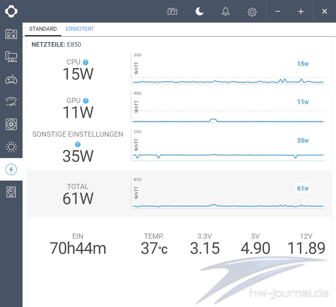Open the Cooling fan sidebar icon

(11, 124)
